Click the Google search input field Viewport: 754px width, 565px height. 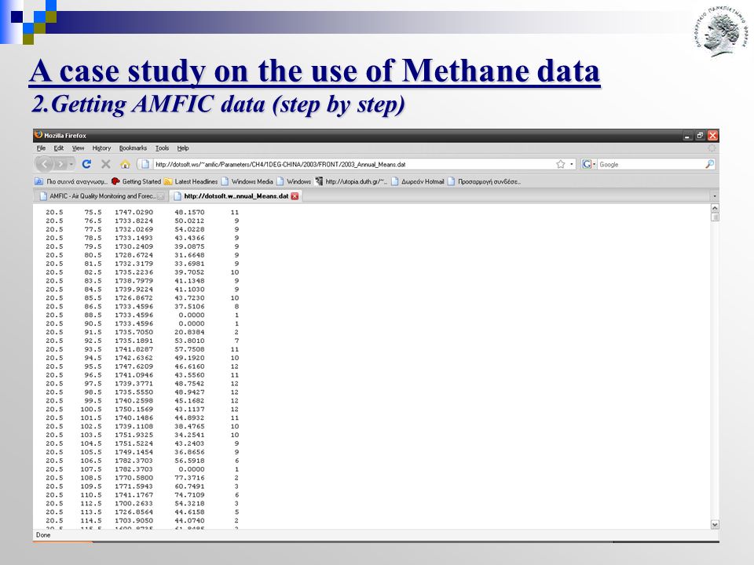click(651, 164)
